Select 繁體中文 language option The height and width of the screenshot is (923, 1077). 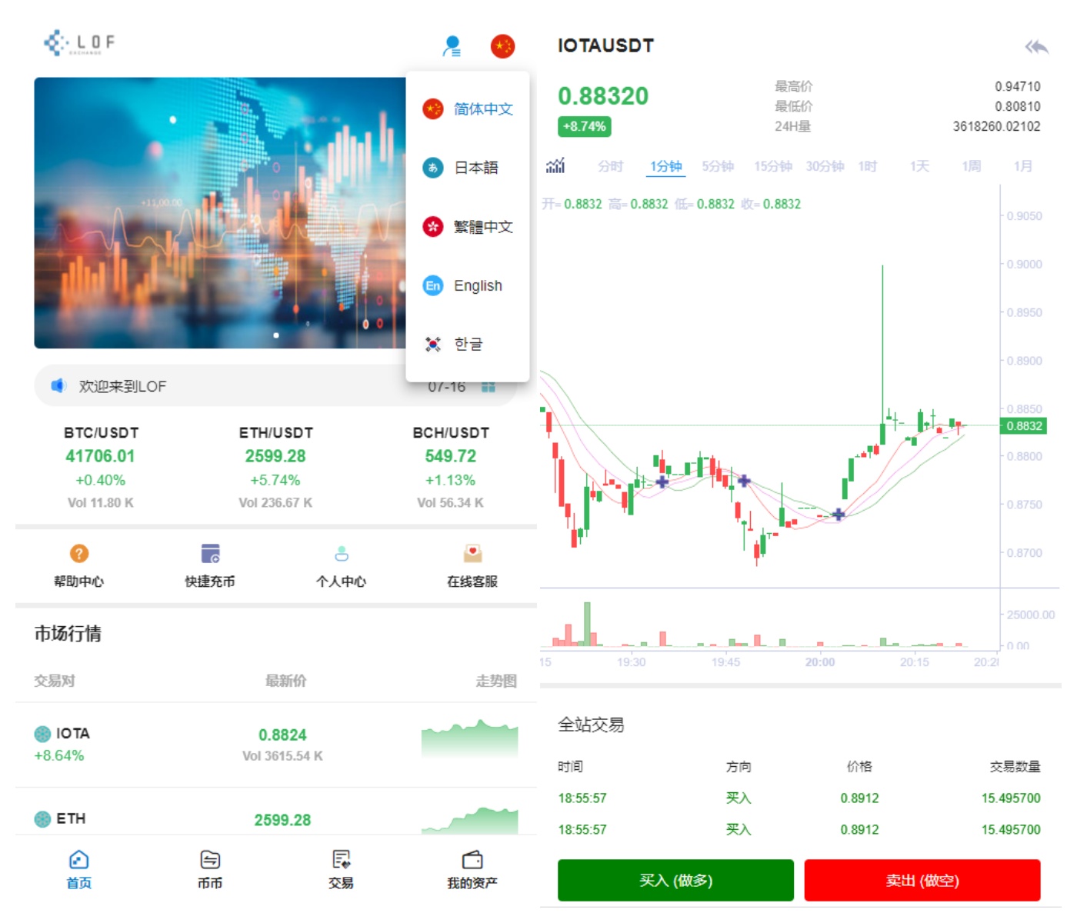click(482, 227)
